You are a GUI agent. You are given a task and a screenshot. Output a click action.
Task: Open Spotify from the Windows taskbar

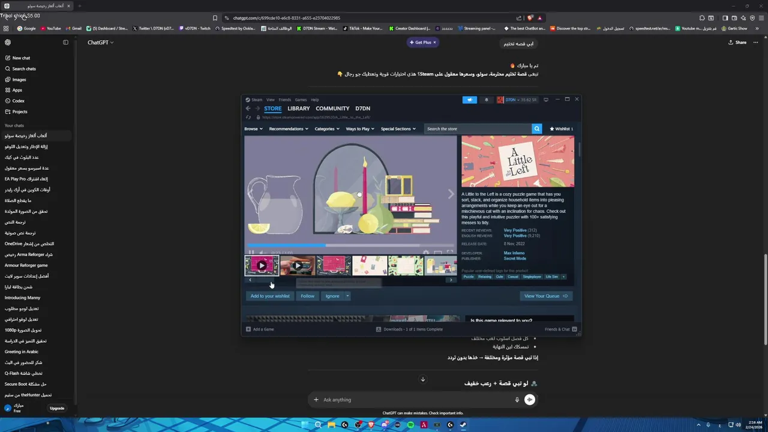point(410,425)
